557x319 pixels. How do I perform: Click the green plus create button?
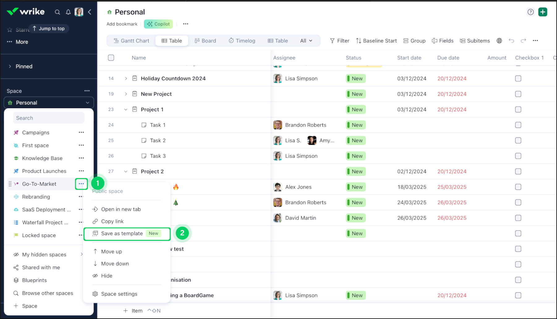pyautogui.click(x=543, y=12)
